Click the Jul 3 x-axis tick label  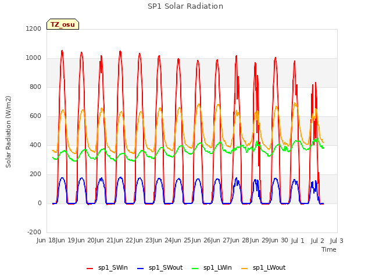pos(337,241)
